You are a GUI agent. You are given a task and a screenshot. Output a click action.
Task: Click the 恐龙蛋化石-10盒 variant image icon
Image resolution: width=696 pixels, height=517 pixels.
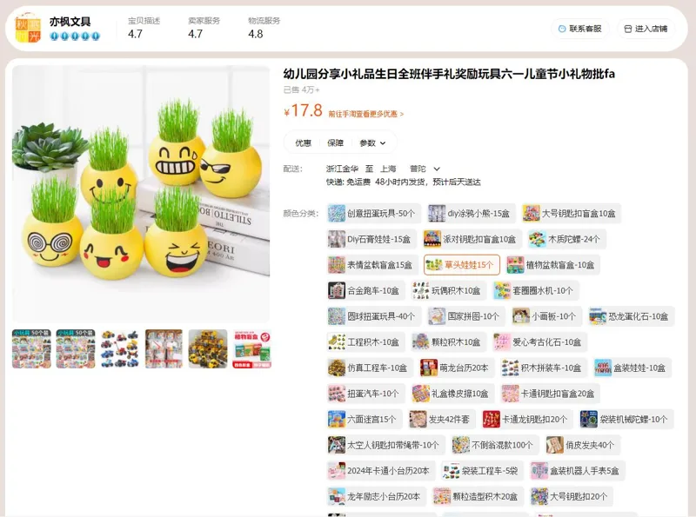click(x=598, y=316)
